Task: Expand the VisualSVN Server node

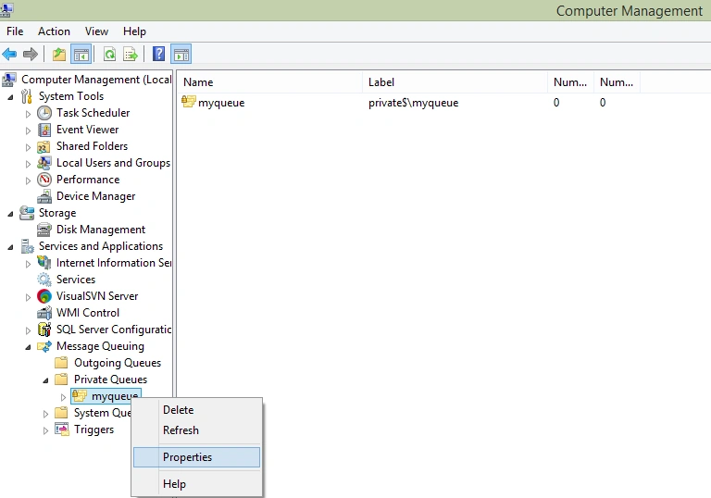Action: 28,297
